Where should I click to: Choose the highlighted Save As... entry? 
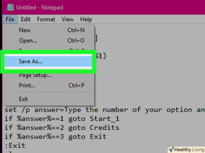tap(30, 61)
